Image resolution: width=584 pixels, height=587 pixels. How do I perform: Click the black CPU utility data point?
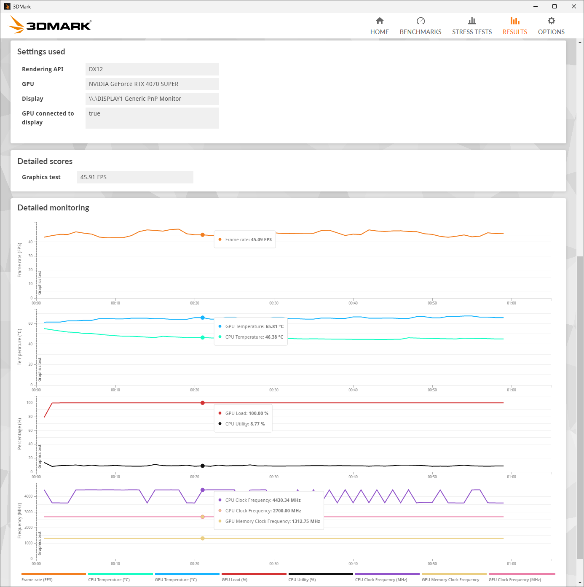click(x=203, y=466)
